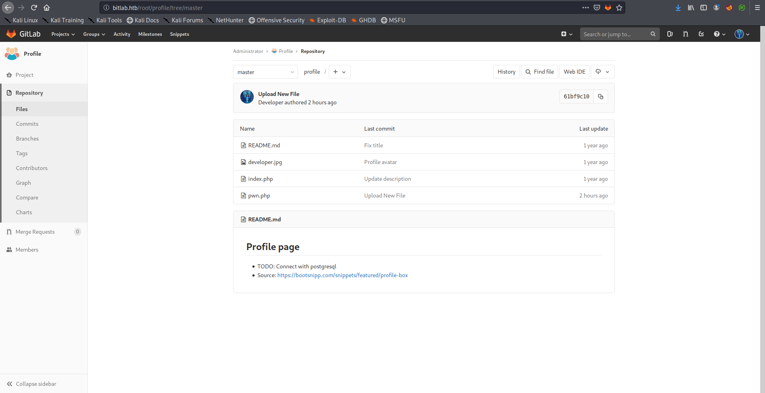Open the Groups menu

(x=94, y=34)
